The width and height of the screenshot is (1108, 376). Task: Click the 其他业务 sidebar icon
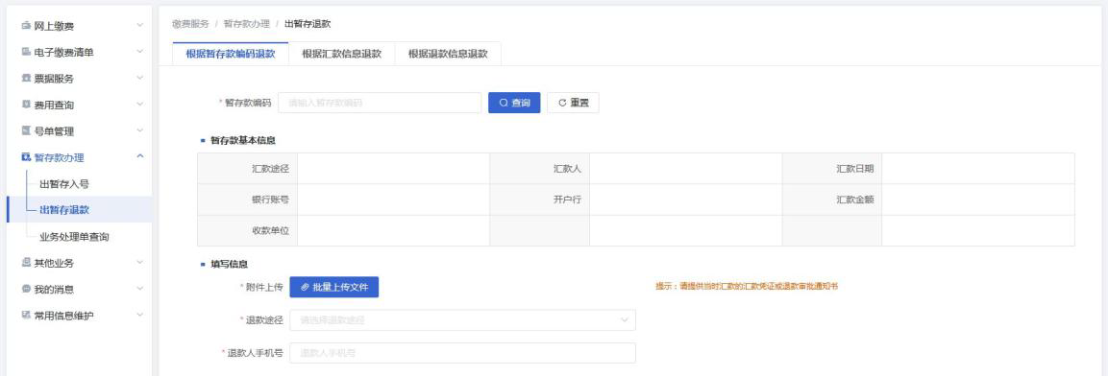tap(26, 263)
